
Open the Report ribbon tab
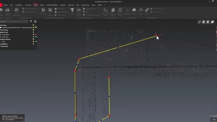pyautogui.click(x=100, y=5)
